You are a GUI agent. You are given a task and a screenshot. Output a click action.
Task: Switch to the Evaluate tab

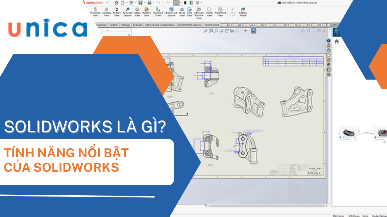(137, 25)
